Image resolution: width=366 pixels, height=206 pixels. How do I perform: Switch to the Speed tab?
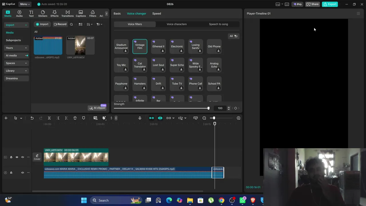[x=157, y=13]
